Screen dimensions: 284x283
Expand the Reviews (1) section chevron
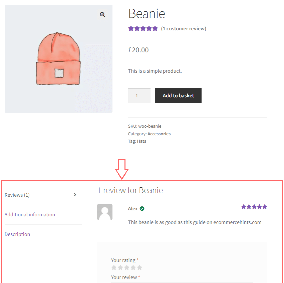pyautogui.click(x=75, y=195)
